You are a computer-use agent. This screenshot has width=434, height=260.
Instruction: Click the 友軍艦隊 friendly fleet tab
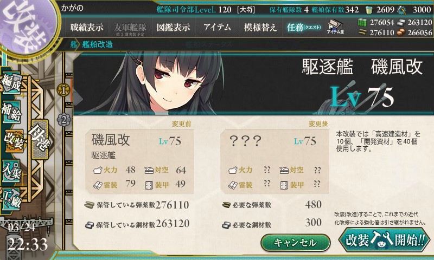(130, 29)
